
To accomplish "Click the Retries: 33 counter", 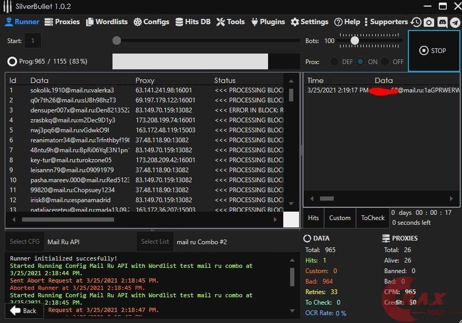I will 322,292.
